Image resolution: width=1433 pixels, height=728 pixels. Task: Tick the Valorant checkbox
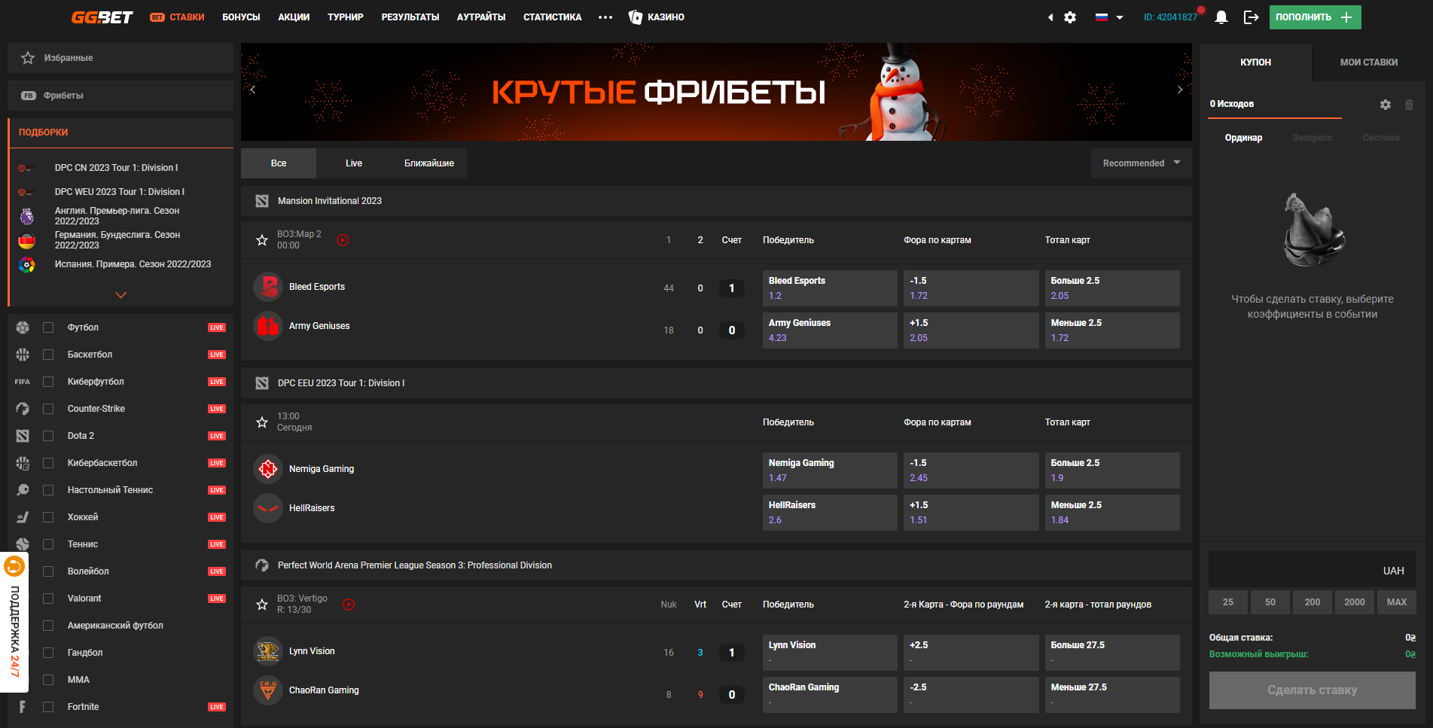click(x=48, y=599)
